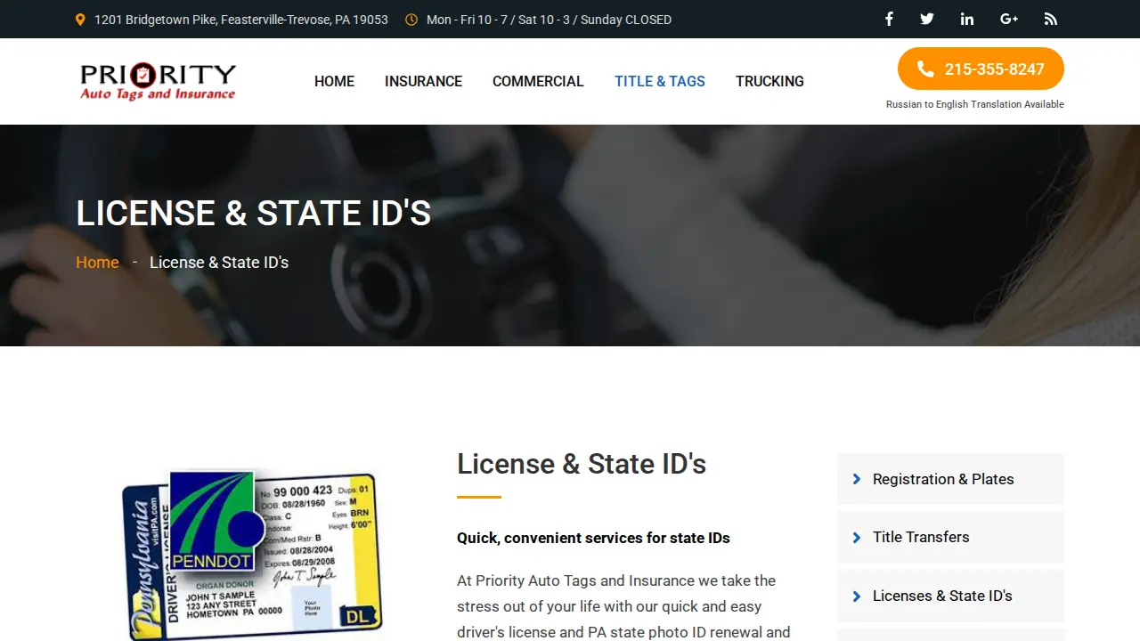The image size is (1140, 641).
Task: Click the business hours text Mon - Fri 10 - 7
Action: [549, 20]
